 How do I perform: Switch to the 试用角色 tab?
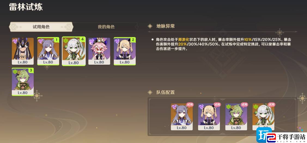pos(41,27)
